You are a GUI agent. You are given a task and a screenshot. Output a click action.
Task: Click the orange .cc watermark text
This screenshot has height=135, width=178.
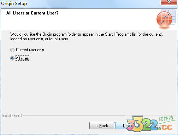pos(166,127)
